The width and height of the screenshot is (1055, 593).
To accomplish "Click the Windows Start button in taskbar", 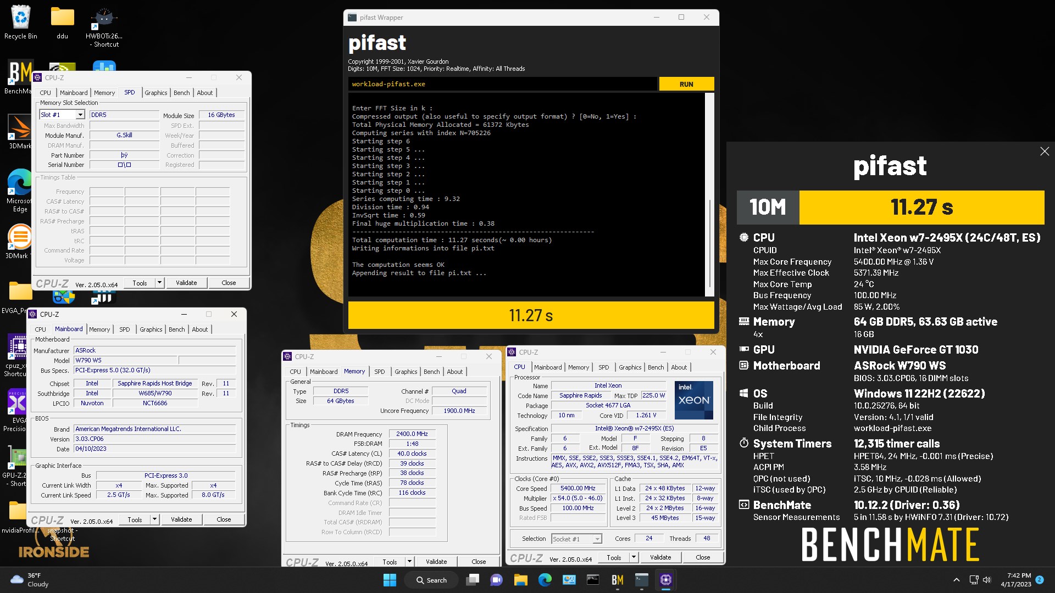I will (x=390, y=580).
